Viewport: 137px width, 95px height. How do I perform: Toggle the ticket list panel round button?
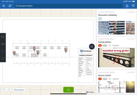tap(92, 47)
